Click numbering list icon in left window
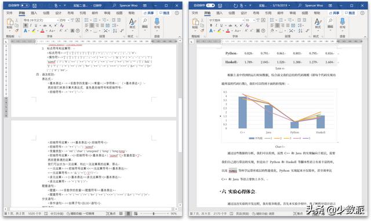Image resolution: width=371 pixels, height=221 pixels. pyautogui.click(x=95, y=20)
